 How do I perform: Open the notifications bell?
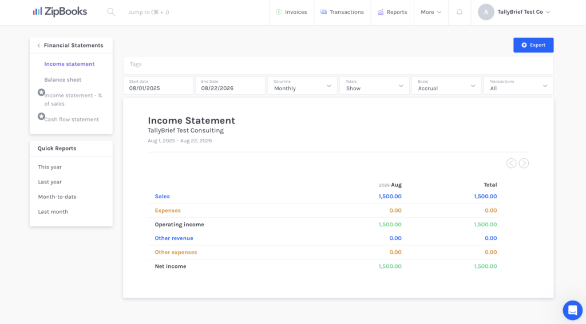460,12
